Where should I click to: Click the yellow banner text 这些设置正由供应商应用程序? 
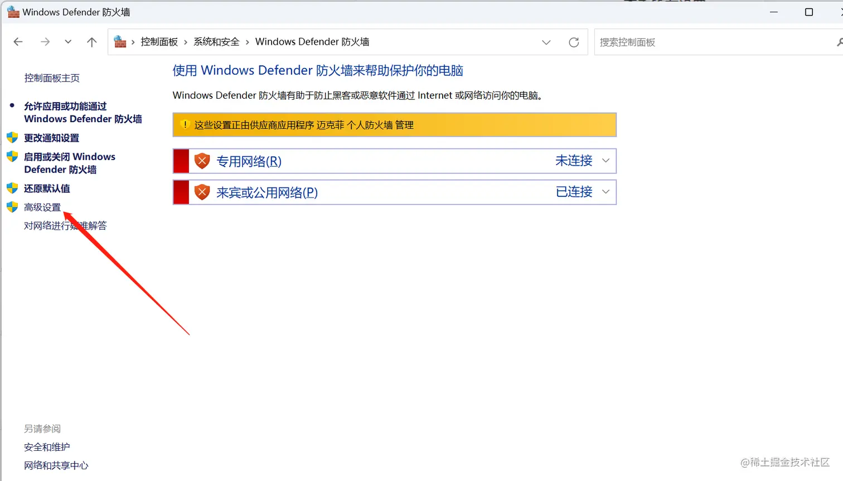point(254,125)
